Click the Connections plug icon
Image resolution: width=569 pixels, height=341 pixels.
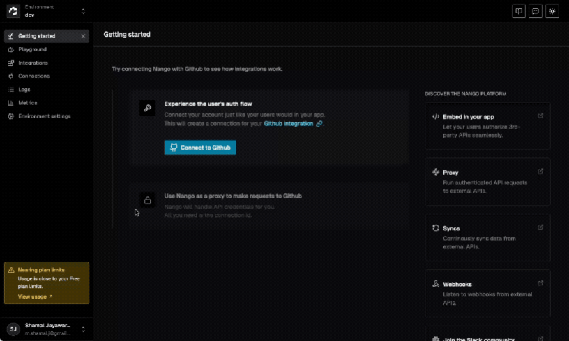(x=11, y=77)
